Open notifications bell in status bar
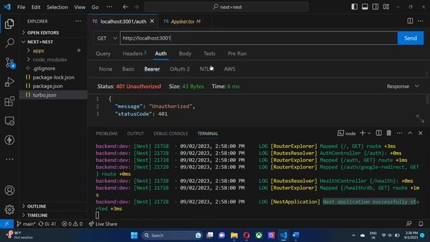Viewport: 430px width, 242px height. [x=421, y=224]
